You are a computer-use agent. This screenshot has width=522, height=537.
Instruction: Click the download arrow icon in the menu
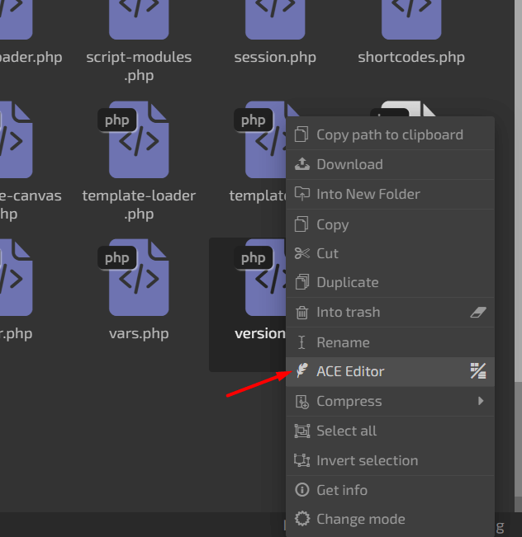click(x=302, y=164)
